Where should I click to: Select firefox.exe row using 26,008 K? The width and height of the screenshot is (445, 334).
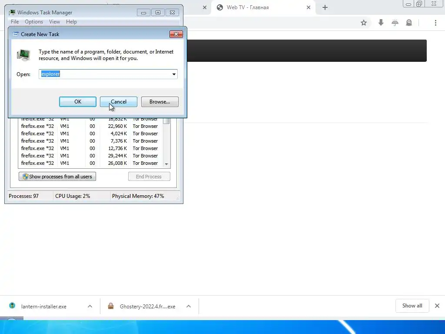point(91,163)
